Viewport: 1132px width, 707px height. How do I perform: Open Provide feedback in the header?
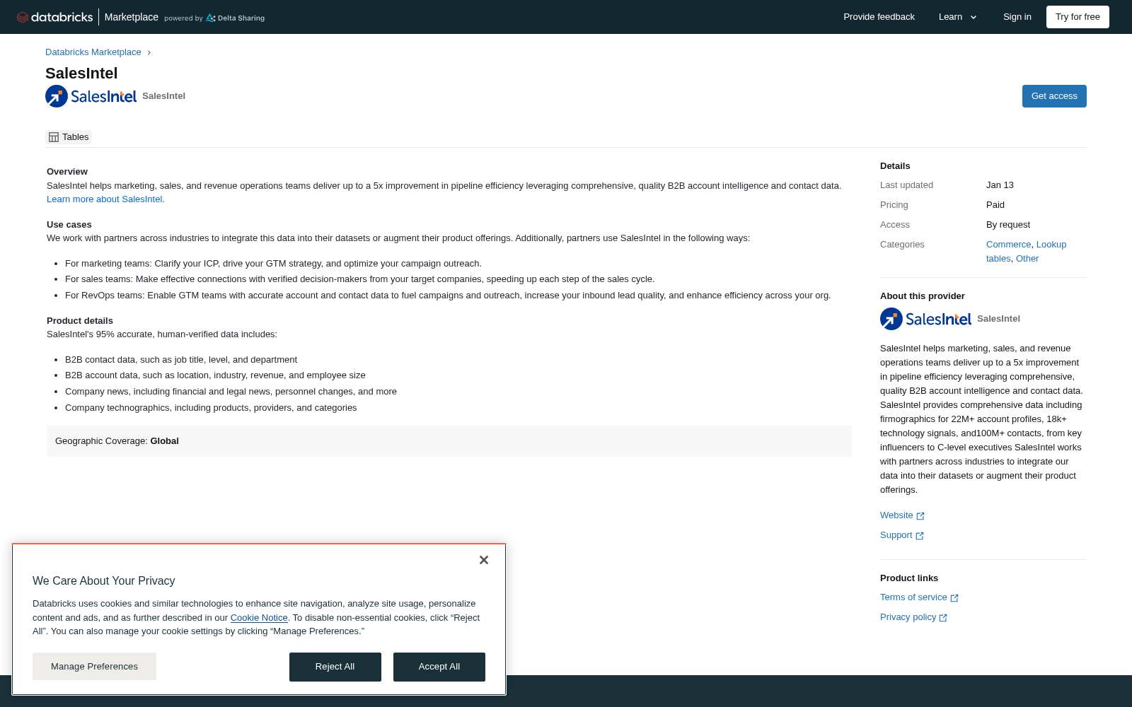click(879, 17)
